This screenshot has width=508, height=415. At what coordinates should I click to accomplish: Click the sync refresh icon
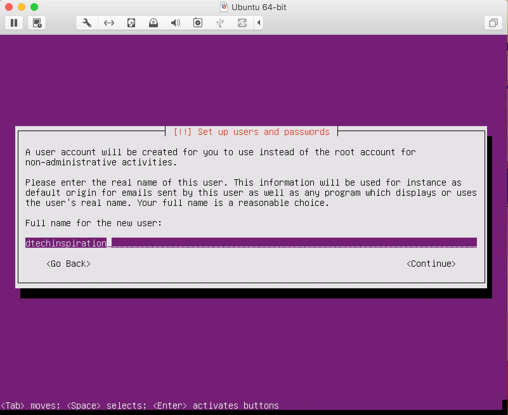click(242, 23)
